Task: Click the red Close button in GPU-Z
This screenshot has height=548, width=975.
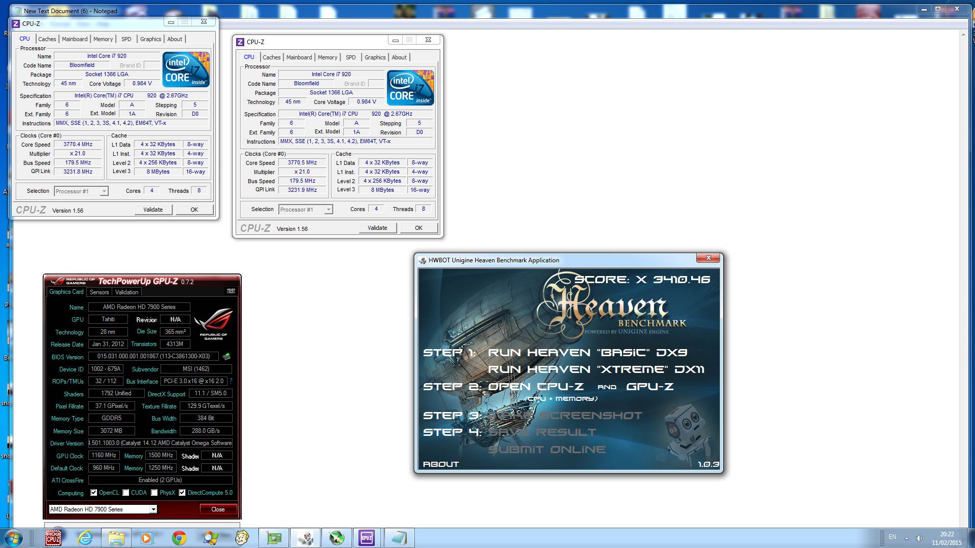Action: pos(218,509)
